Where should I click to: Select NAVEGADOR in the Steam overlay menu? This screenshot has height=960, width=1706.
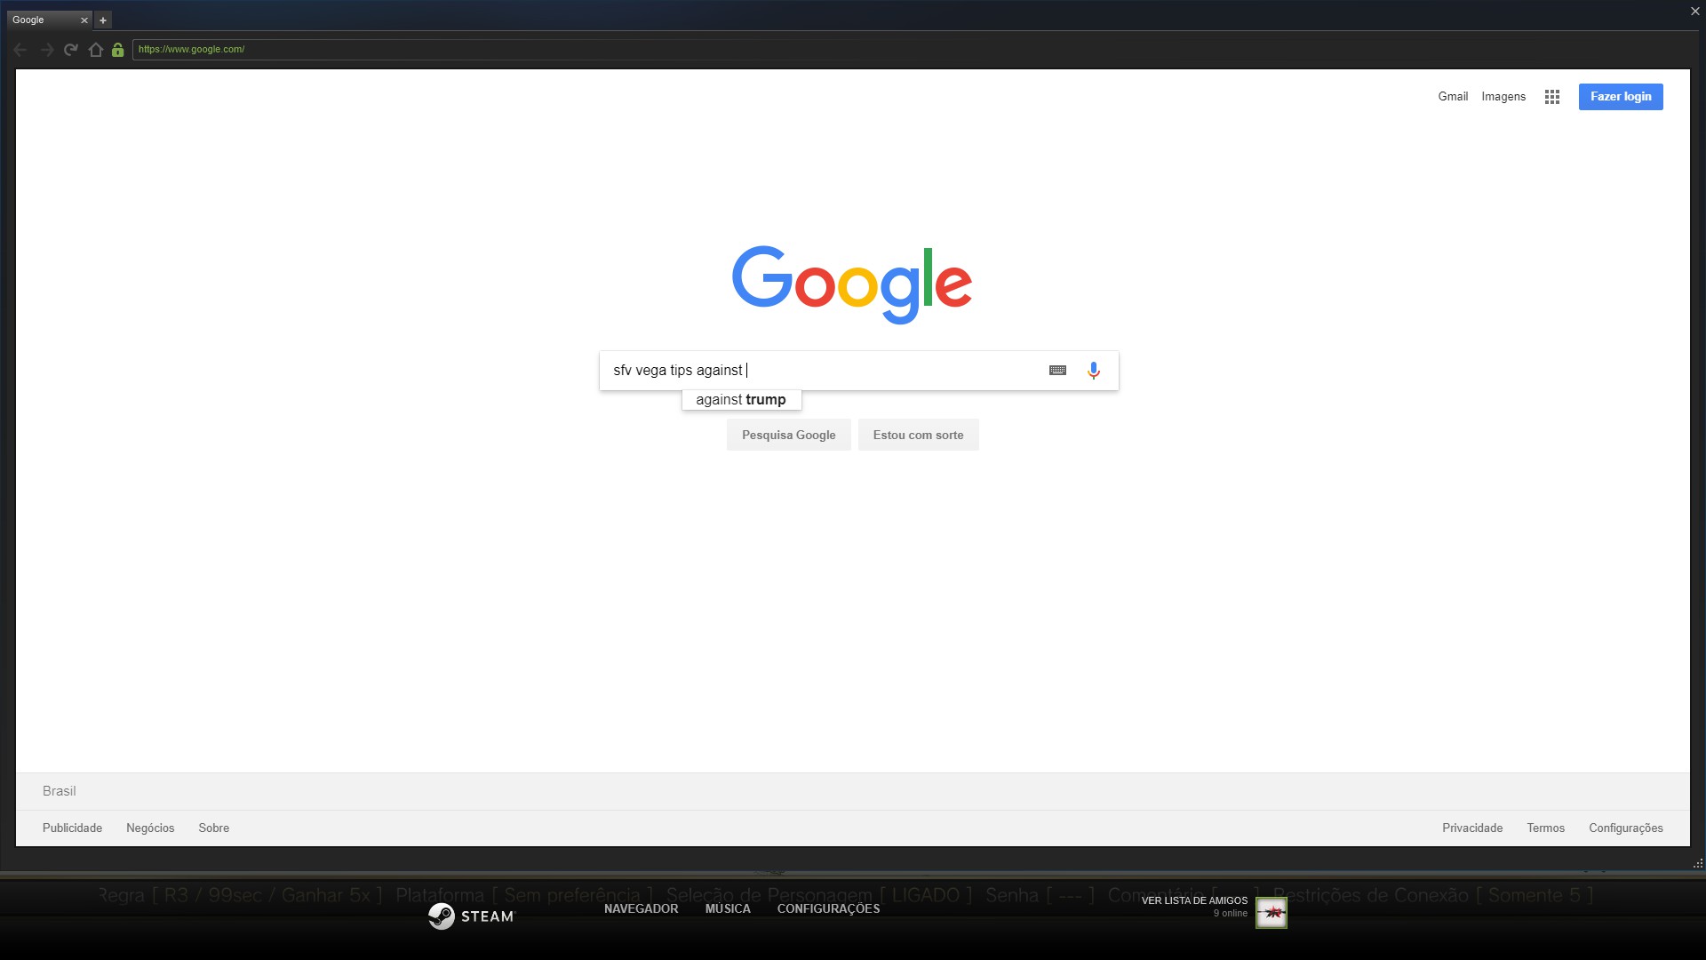tap(641, 908)
